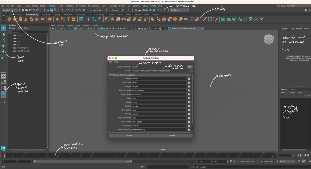Switch to the Sculpting shelf tab
Viewport: 311px width, 169px height.
pos(46,14)
